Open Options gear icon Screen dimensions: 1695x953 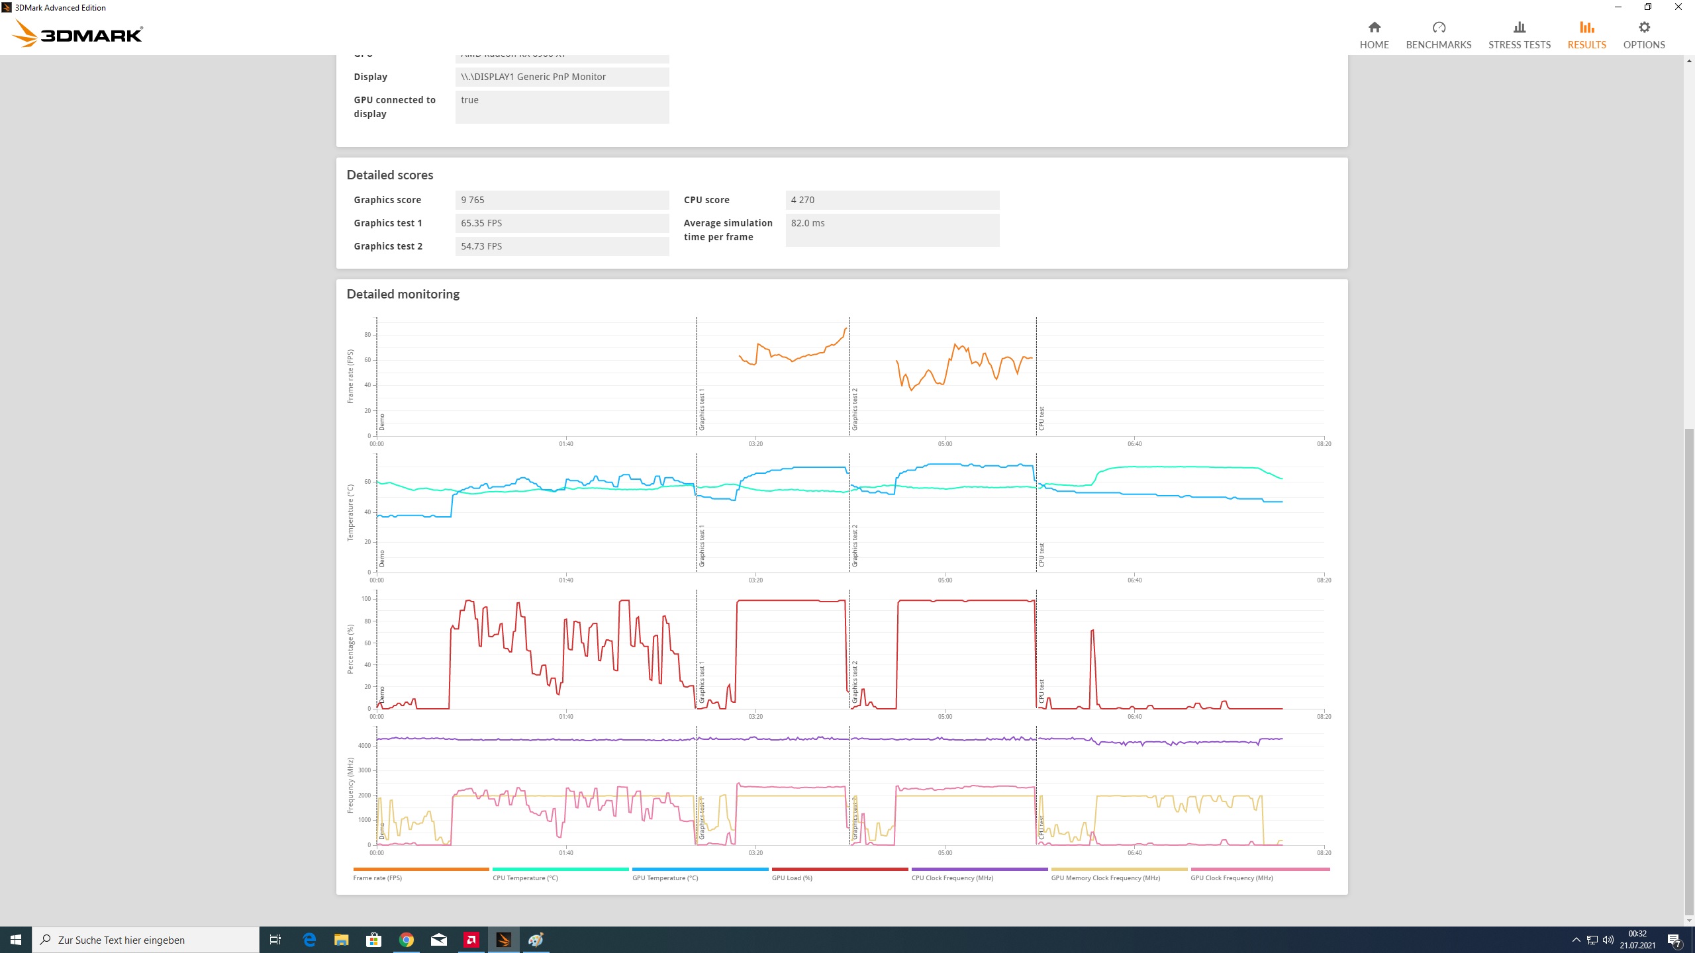click(x=1643, y=27)
